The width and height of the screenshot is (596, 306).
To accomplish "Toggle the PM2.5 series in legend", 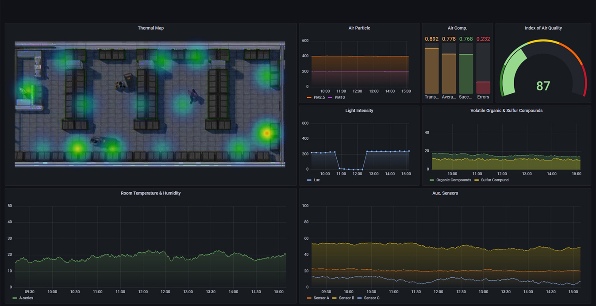I will [319, 97].
